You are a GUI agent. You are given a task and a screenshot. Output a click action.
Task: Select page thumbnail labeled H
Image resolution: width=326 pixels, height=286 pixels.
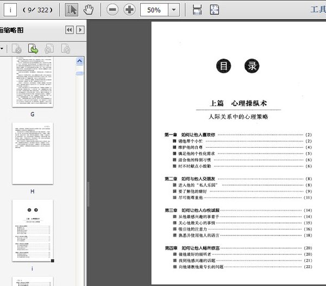click(x=33, y=154)
